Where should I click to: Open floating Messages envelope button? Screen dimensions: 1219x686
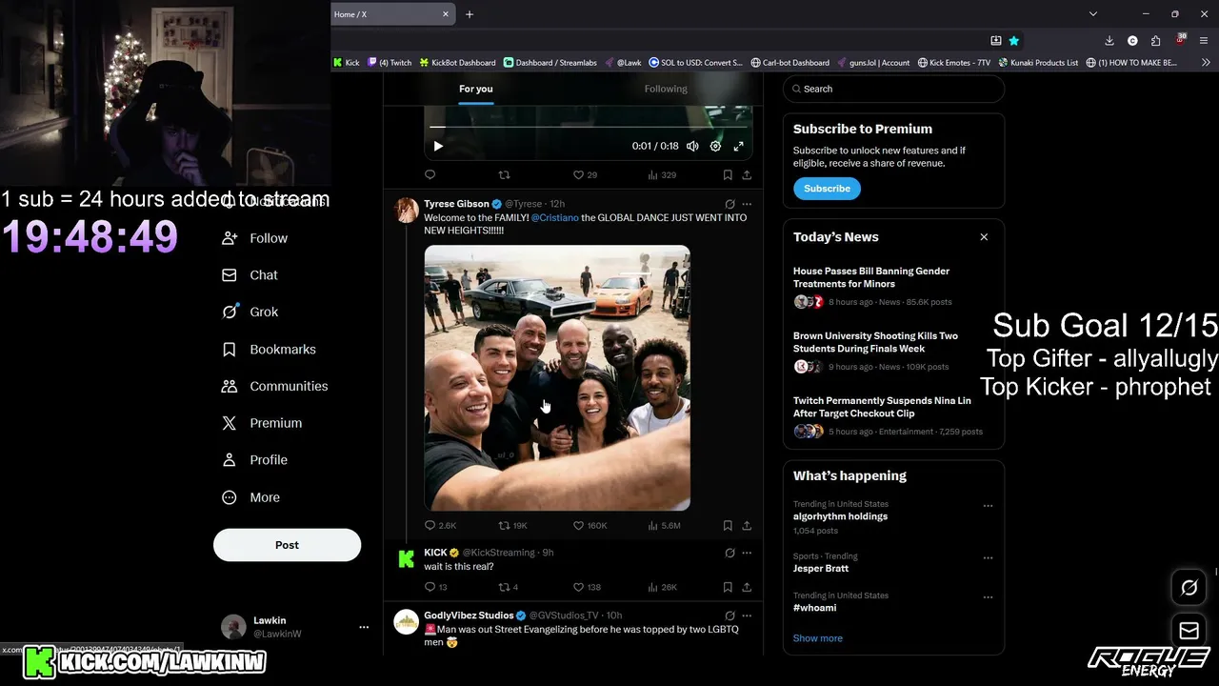click(x=1189, y=630)
